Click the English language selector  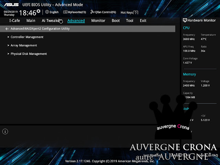coord(54,12)
